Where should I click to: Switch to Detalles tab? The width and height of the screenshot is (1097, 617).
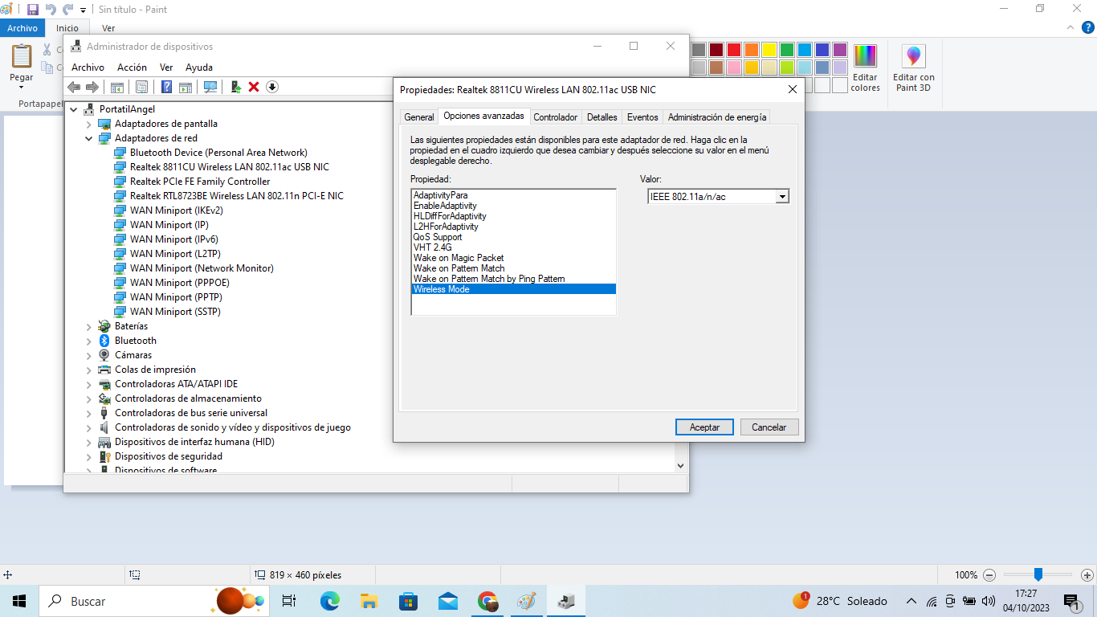pos(602,117)
